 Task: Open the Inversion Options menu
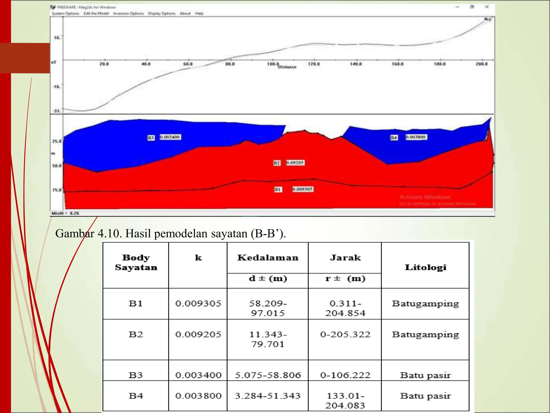pyautogui.click(x=128, y=13)
